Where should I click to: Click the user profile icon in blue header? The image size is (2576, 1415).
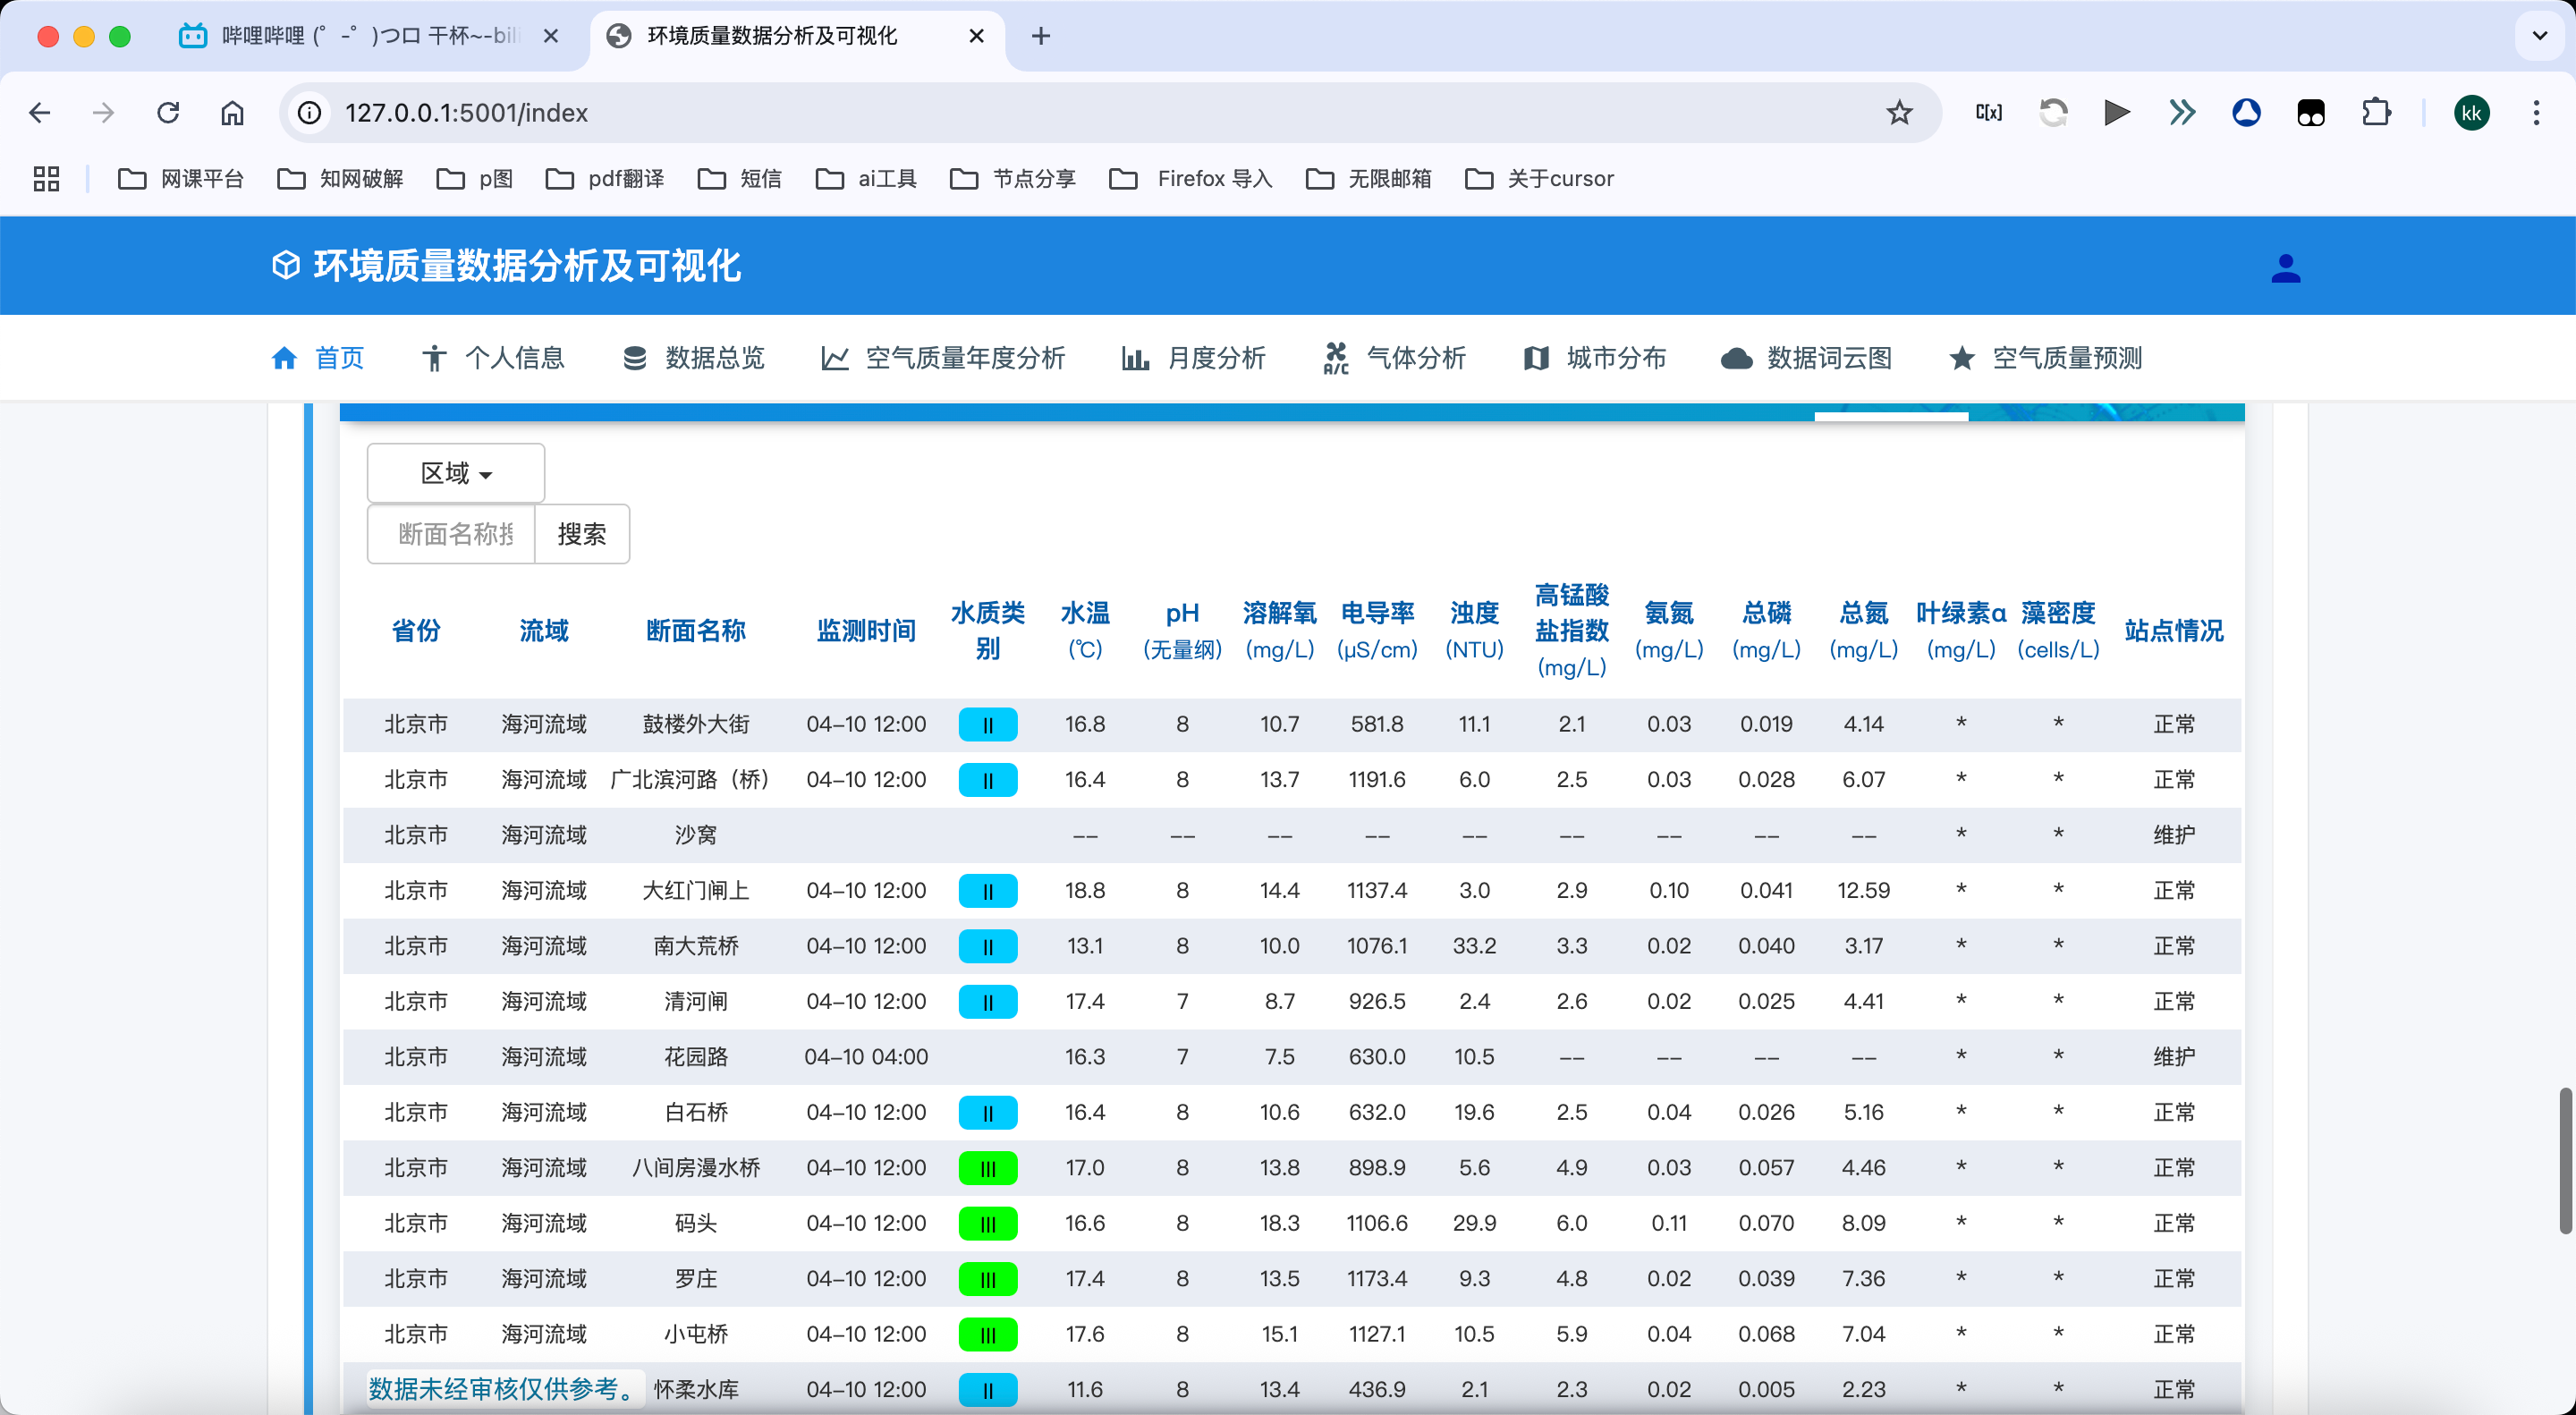coord(2285,268)
